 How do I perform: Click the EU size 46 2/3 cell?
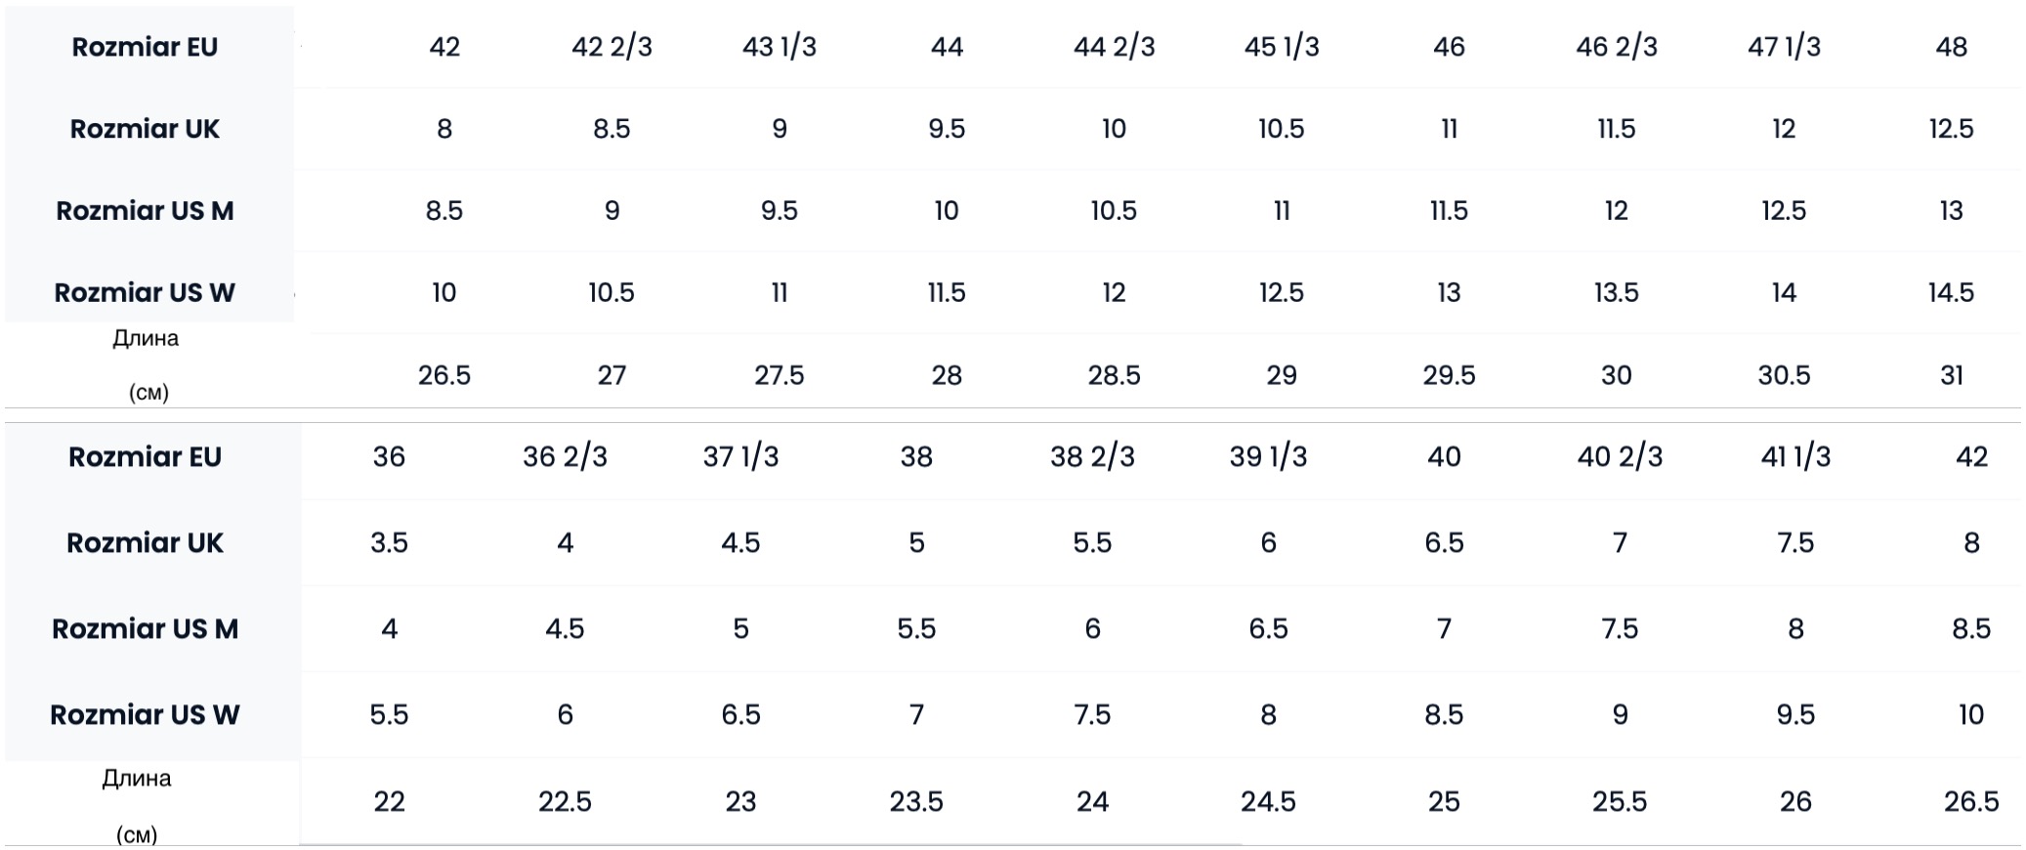pyautogui.click(x=1616, y=47)
